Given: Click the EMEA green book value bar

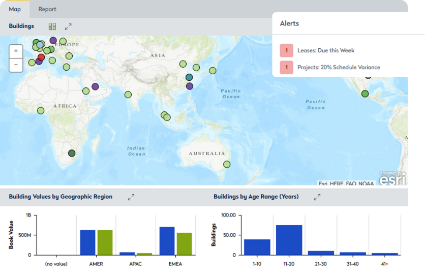Looking at the screenshot, I should click(185, 243).
